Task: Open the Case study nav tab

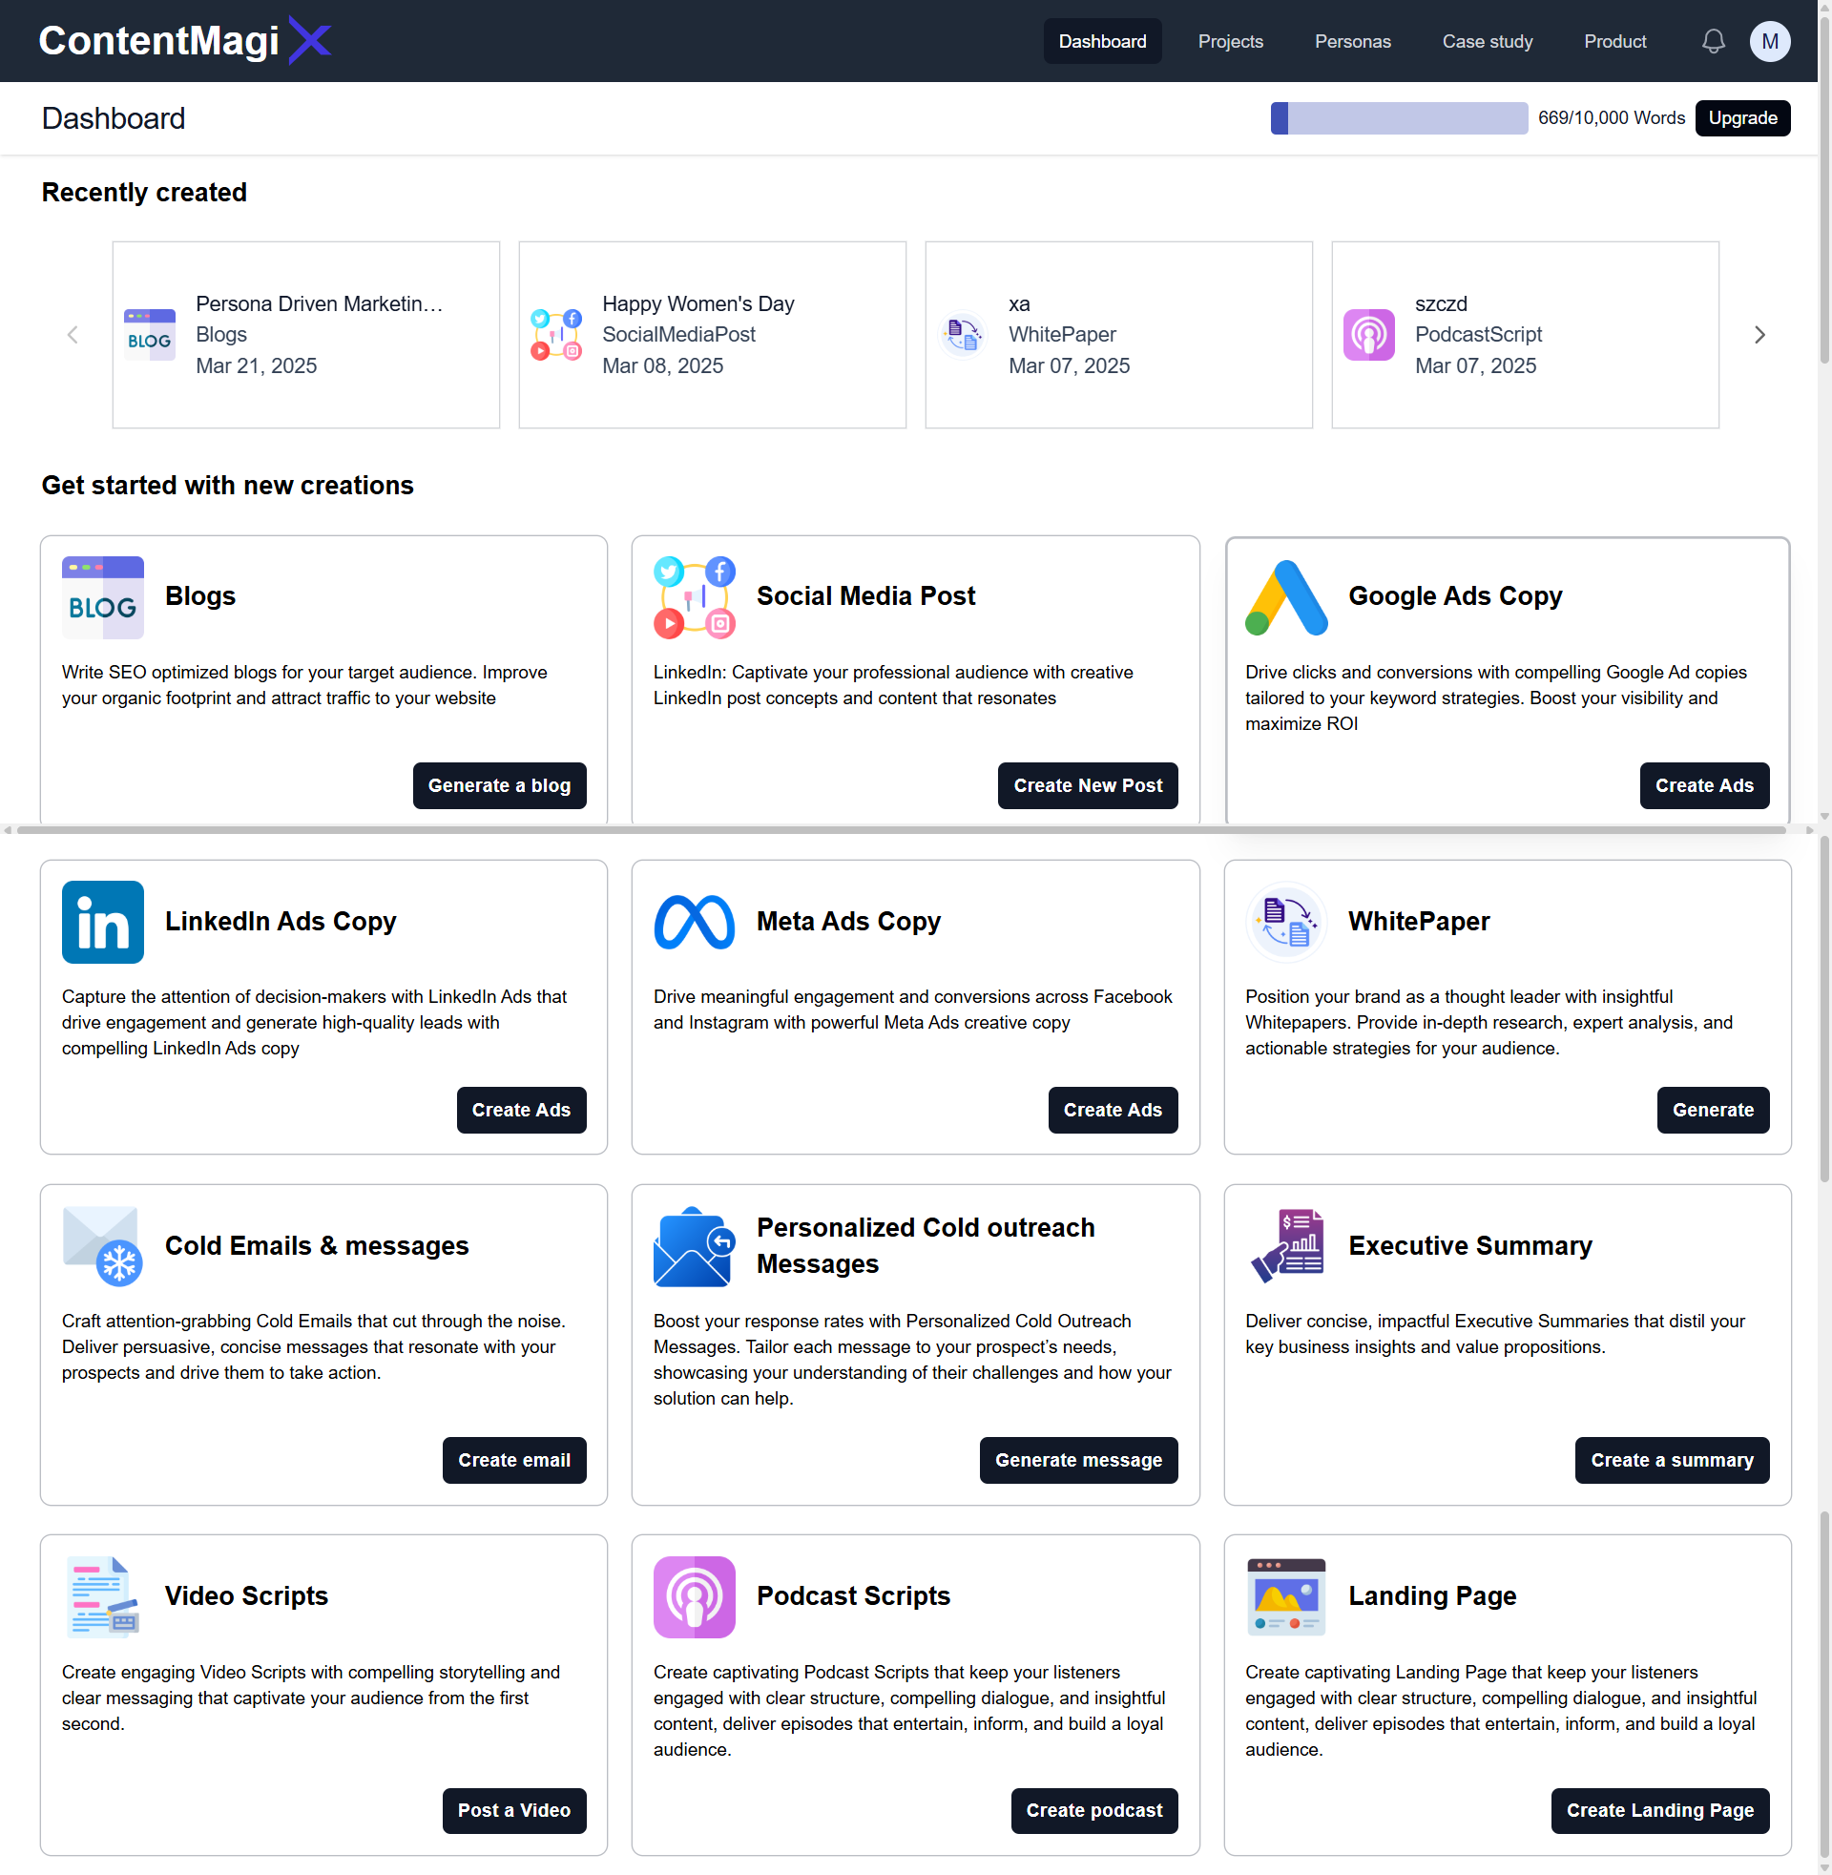Action: (1487, 41)
